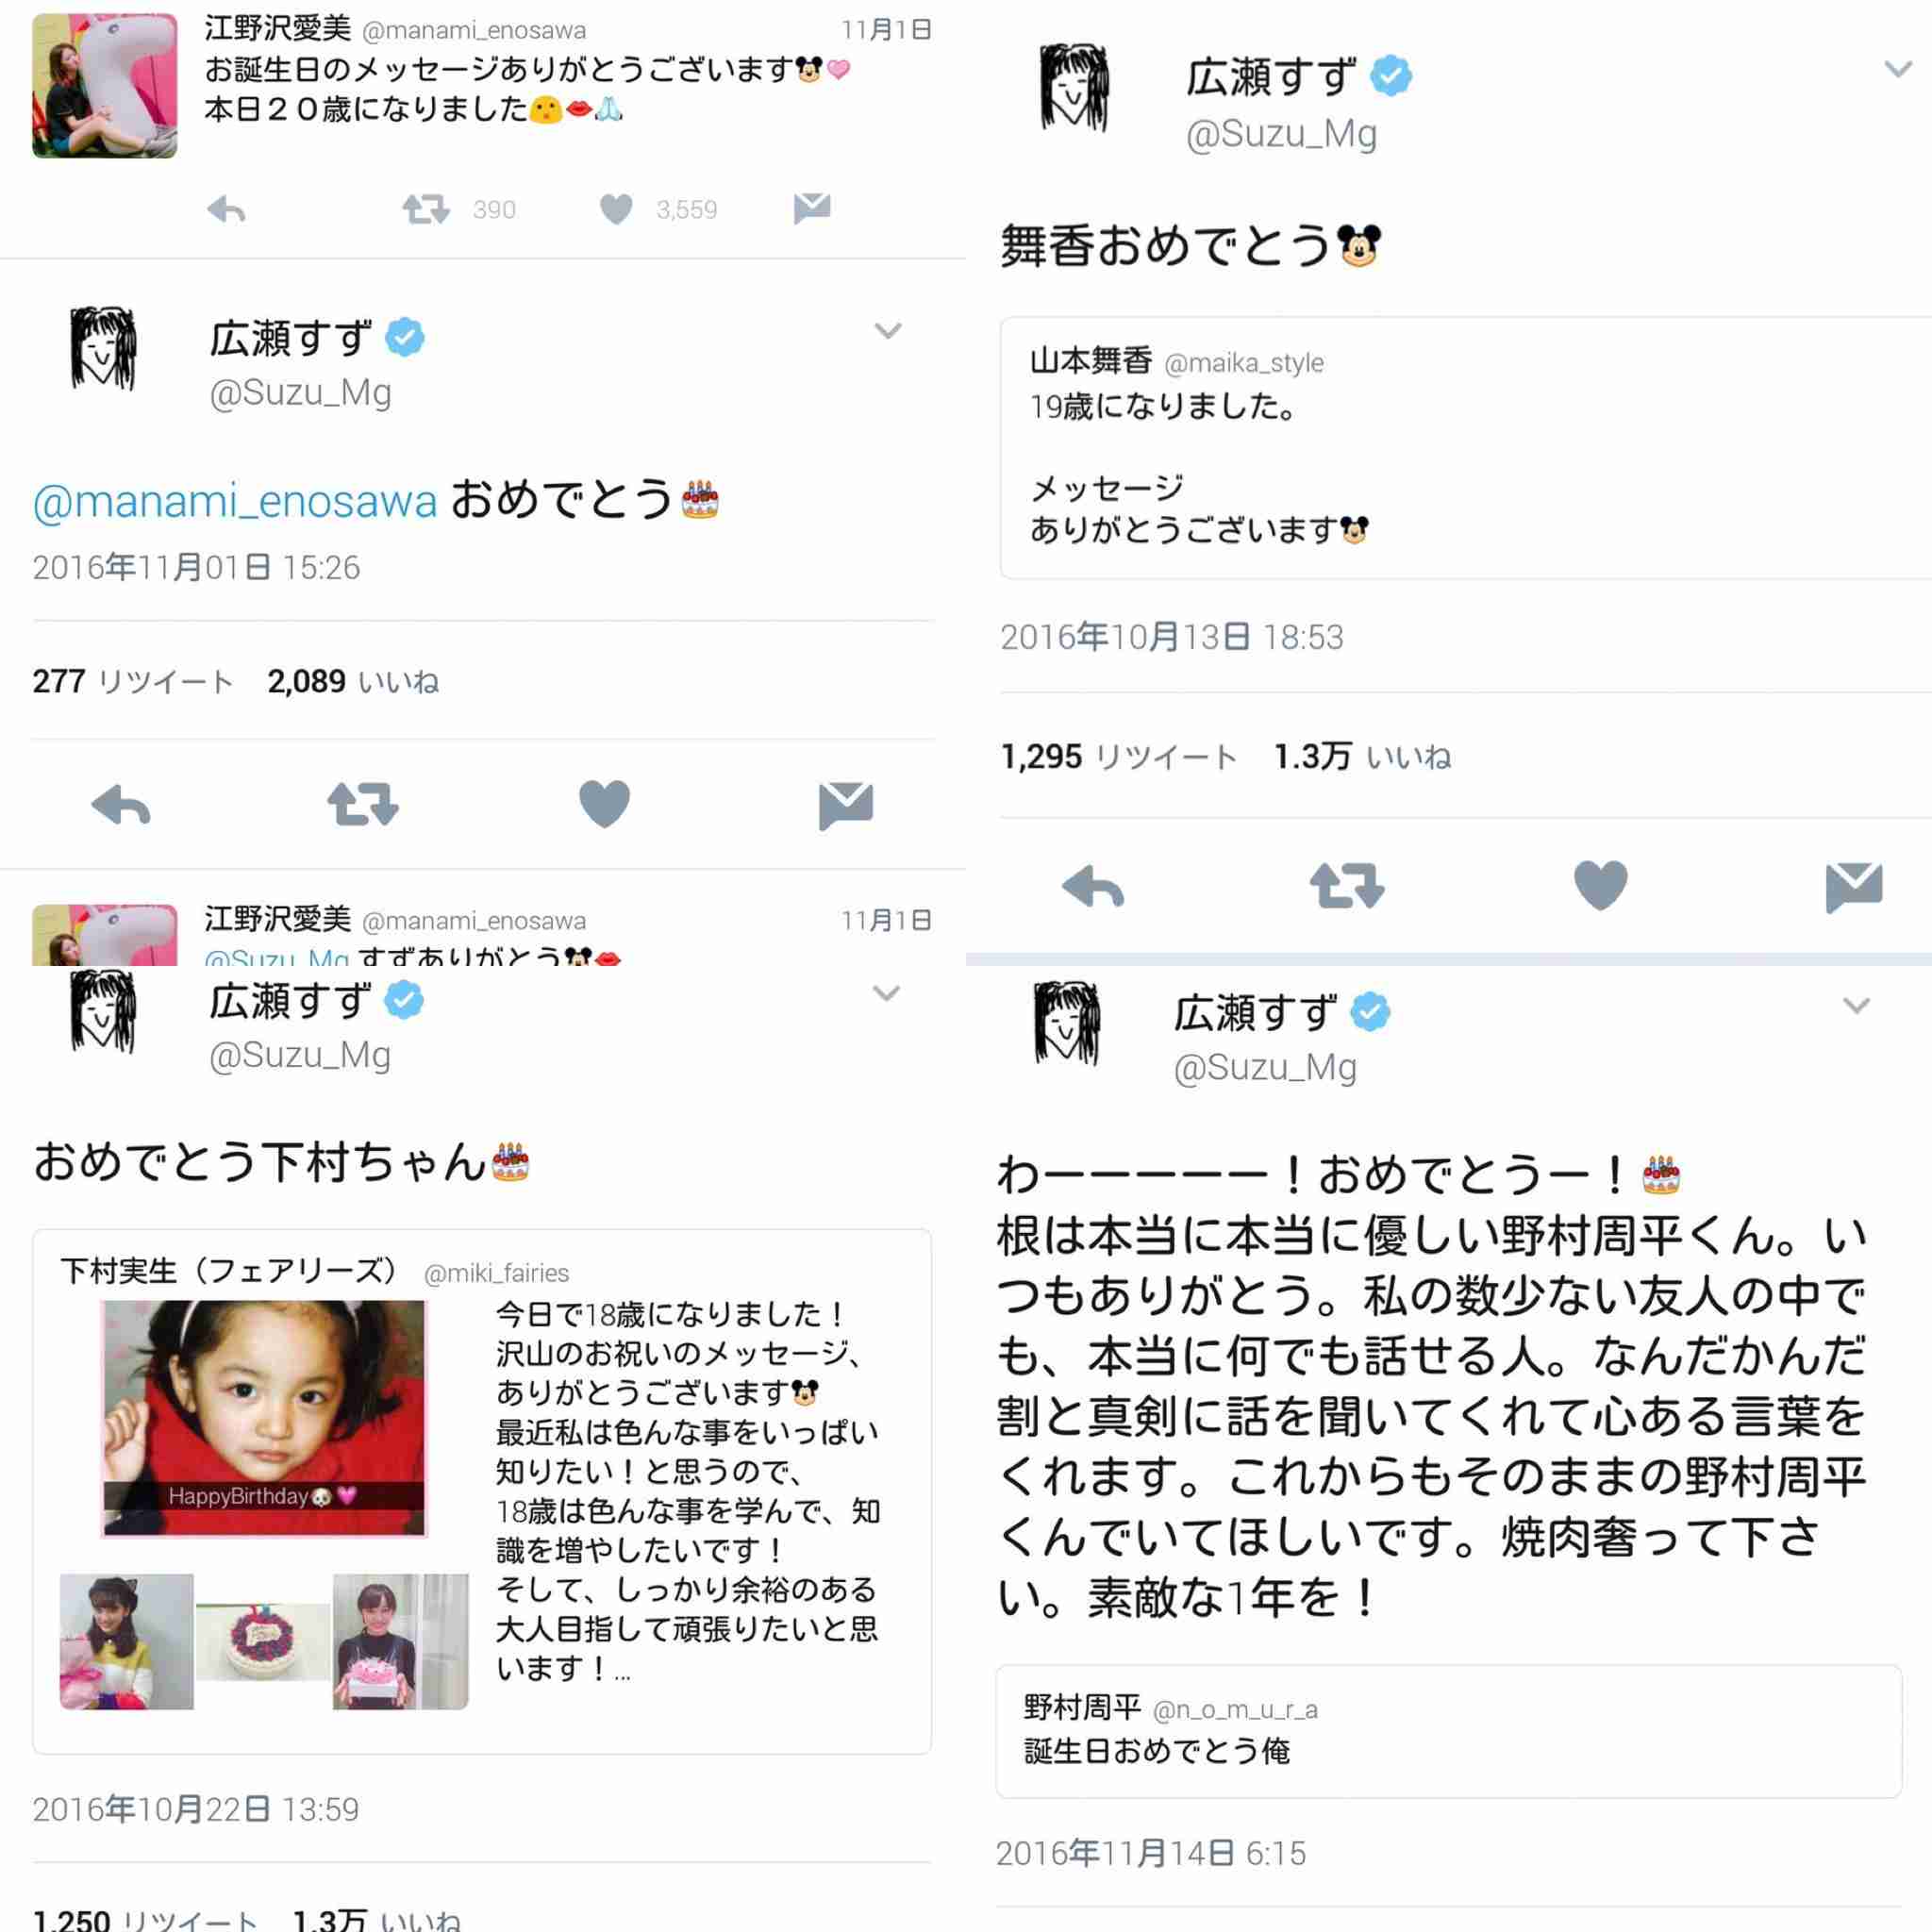Open the quoted 山本舞香 19歳 tweet card
Image resolution: width=1932 pixels, height=1932 pixels.
pyautogui.click(x=1466, y=448)
